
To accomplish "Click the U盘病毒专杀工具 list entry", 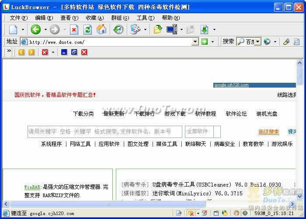I will [x=217, y=184].
